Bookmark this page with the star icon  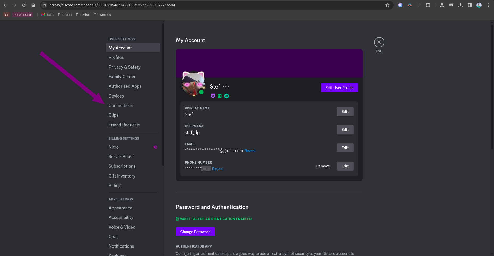click(387, 5)
